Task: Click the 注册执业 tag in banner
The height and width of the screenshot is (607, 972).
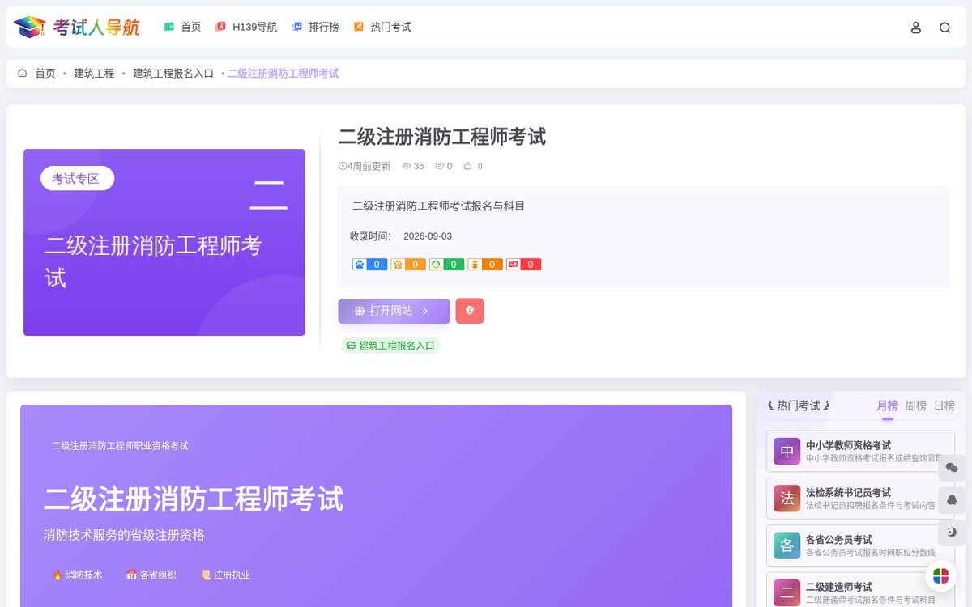Action: (x=225, y=575)
